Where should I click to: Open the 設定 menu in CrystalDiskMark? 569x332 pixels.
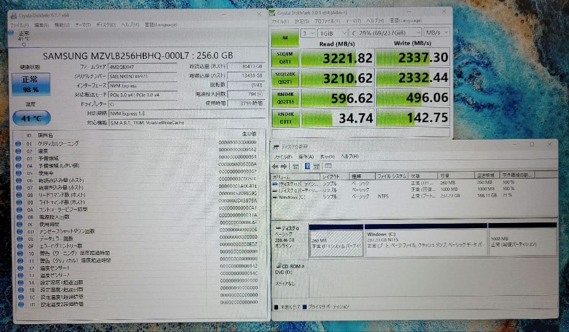(300, 21)
